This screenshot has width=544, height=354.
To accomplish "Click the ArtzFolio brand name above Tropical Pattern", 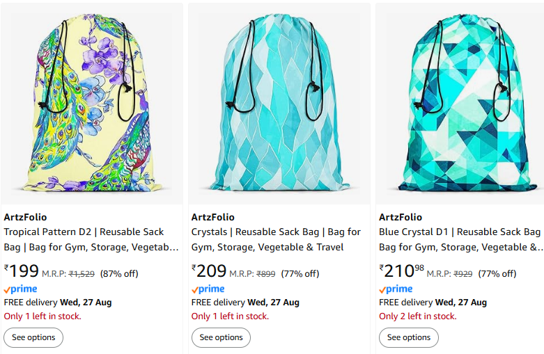I will point(25,217).
